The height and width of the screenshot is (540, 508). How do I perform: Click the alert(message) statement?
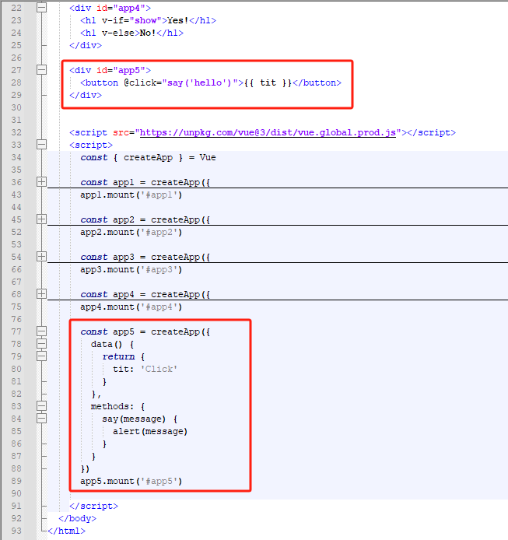click(x=150, y=432)
